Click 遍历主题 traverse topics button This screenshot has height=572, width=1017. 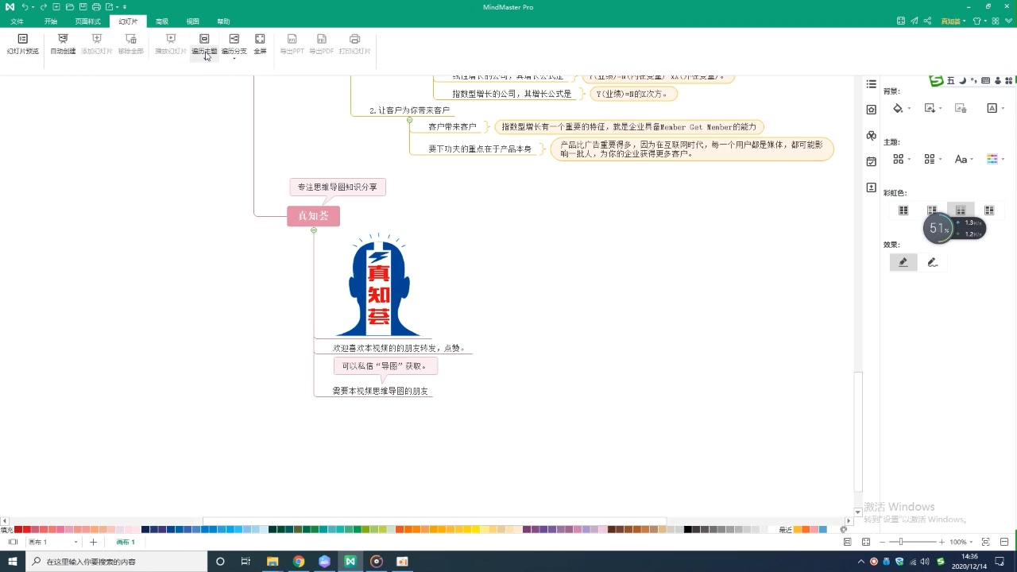point(204,44)
